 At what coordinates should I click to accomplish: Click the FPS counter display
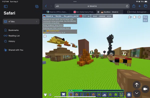click(x=87, y=16)
